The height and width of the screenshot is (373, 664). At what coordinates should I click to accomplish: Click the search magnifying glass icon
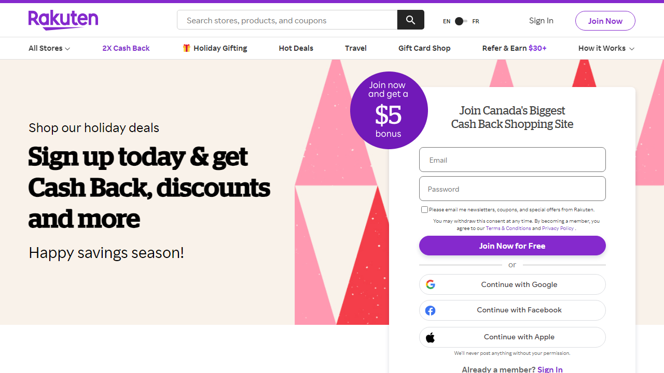pos(410,20)
